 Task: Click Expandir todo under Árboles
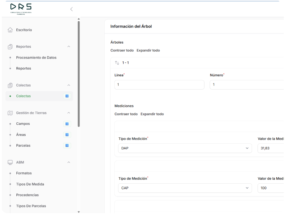point(148,50)
